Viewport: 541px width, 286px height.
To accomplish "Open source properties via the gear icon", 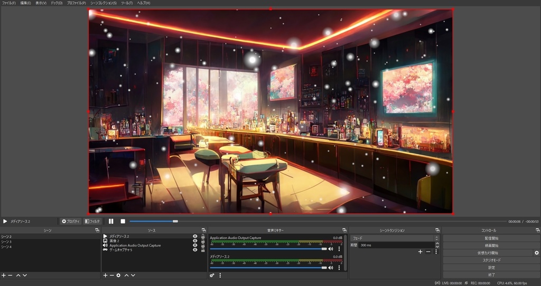I will click(x=118, y=275).
